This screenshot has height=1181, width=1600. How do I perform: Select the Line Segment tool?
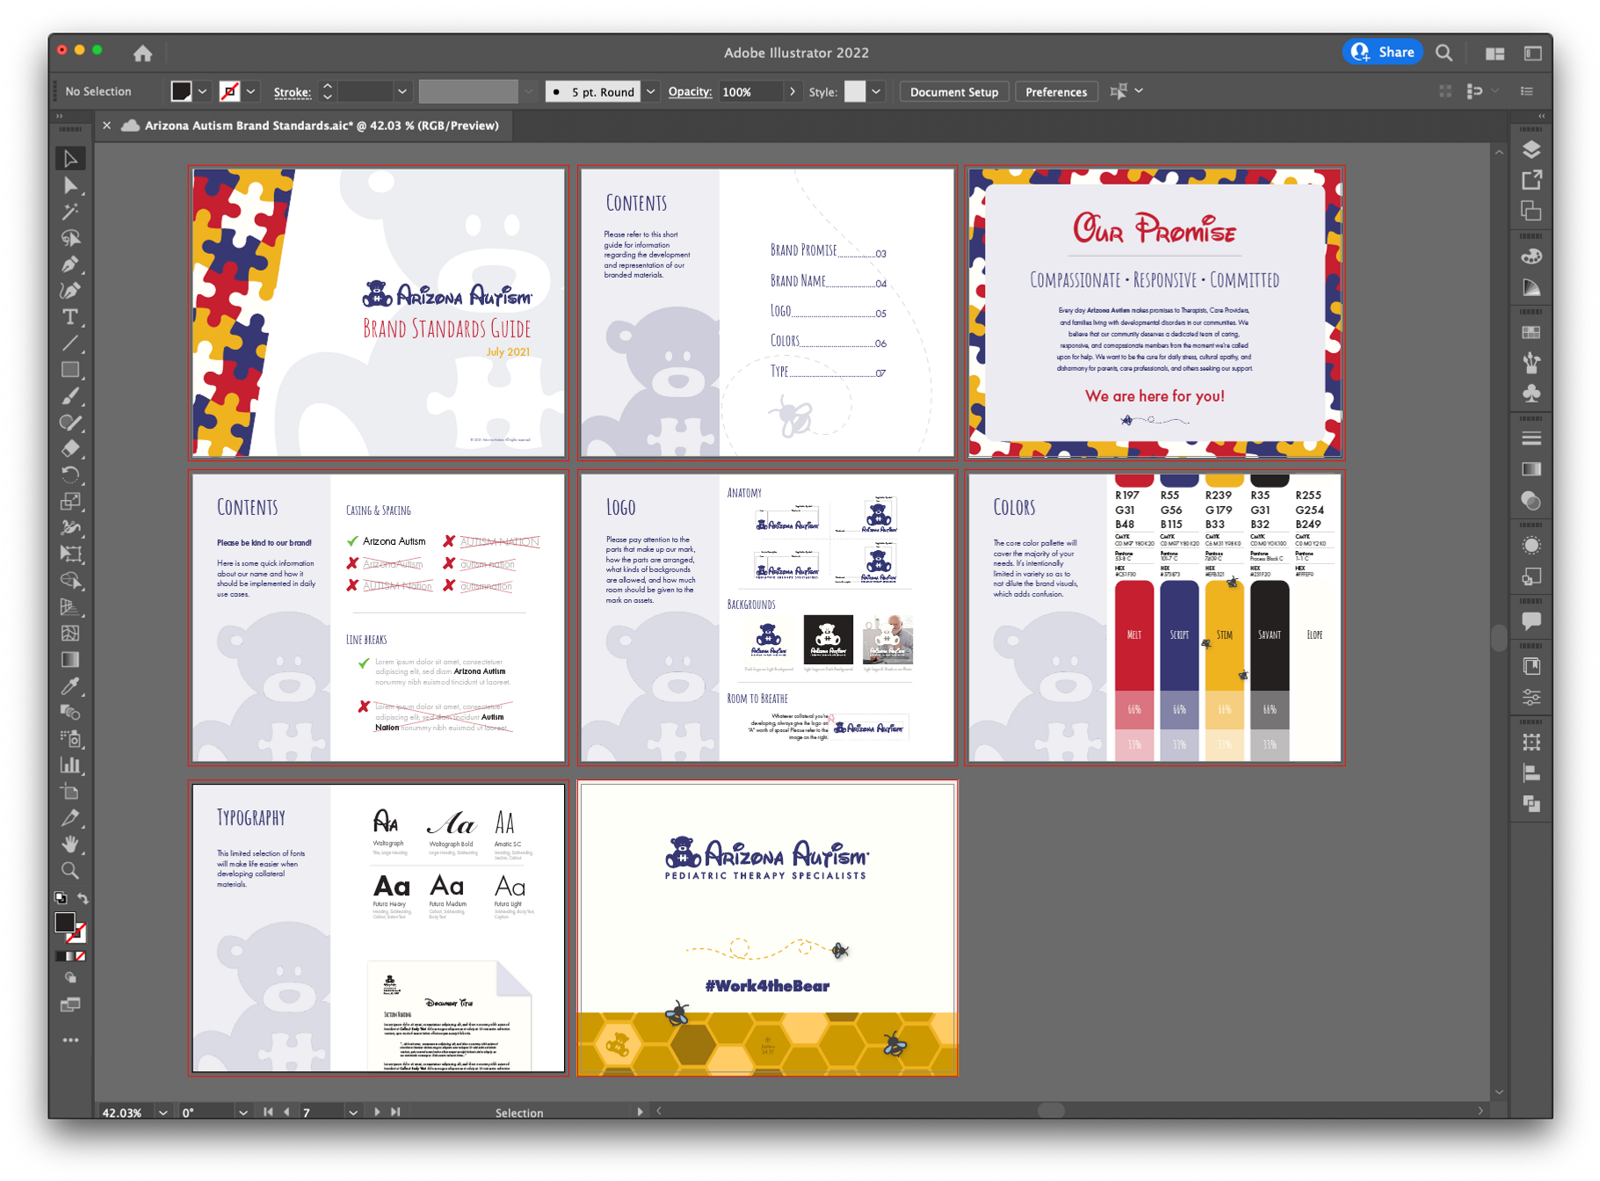pos(70,344)
